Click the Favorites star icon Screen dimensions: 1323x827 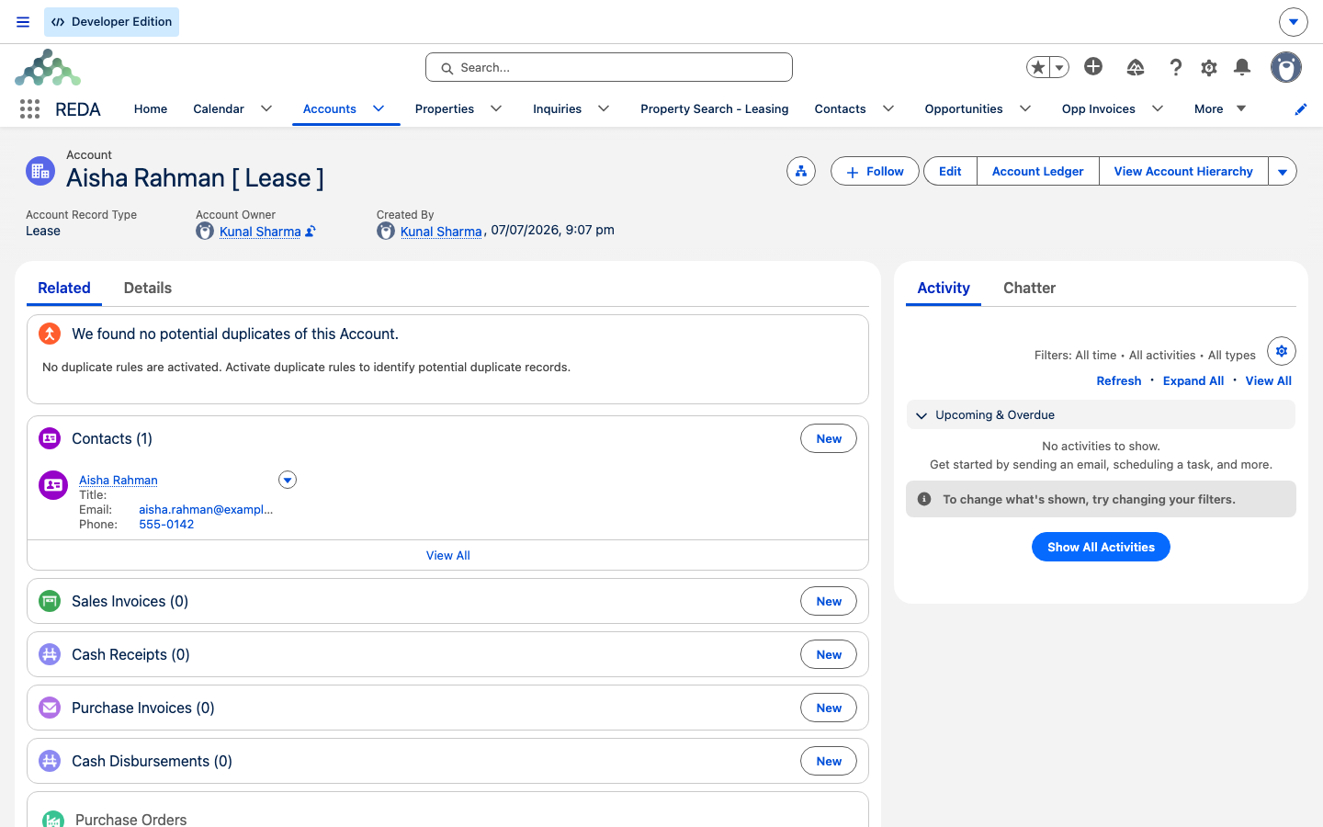coord(1038,67)
